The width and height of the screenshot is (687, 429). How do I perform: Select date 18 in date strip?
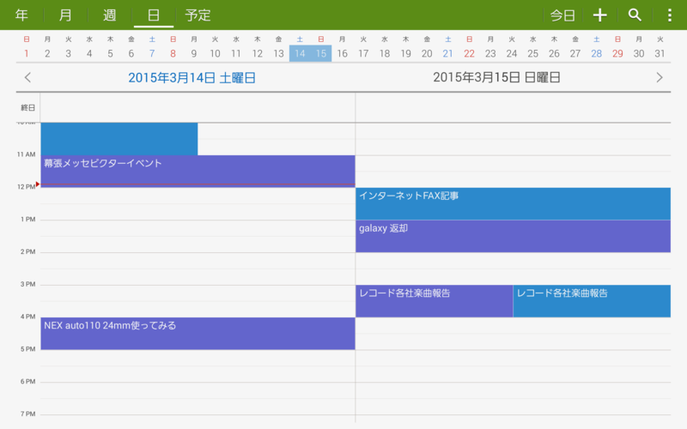tap(385, 53)
